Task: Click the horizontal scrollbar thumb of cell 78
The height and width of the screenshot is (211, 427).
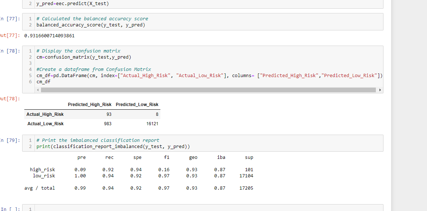Action: 208,90
